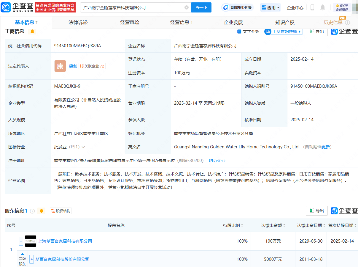Switch to 企业发展 tab
Image resolution: width=358 pixels, height=267 pixels.
pos(233,22)
